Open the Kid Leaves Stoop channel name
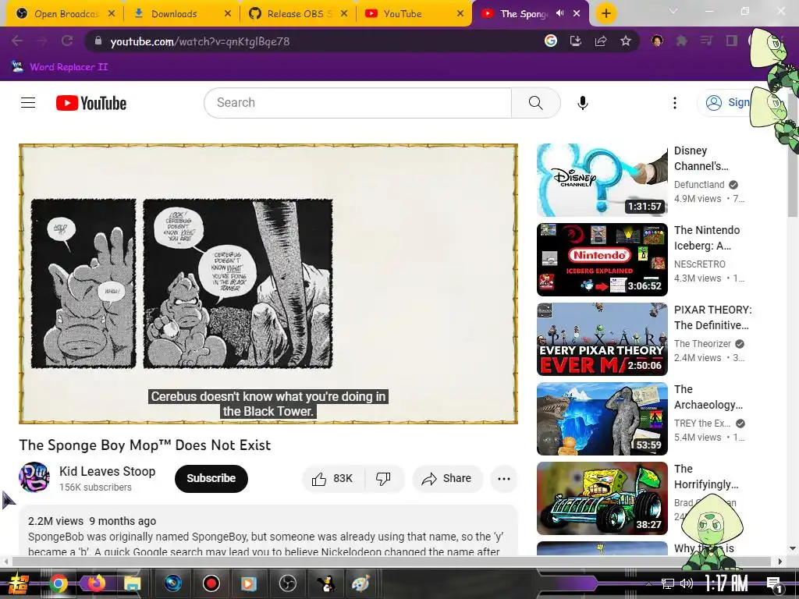 pos(107,471)
